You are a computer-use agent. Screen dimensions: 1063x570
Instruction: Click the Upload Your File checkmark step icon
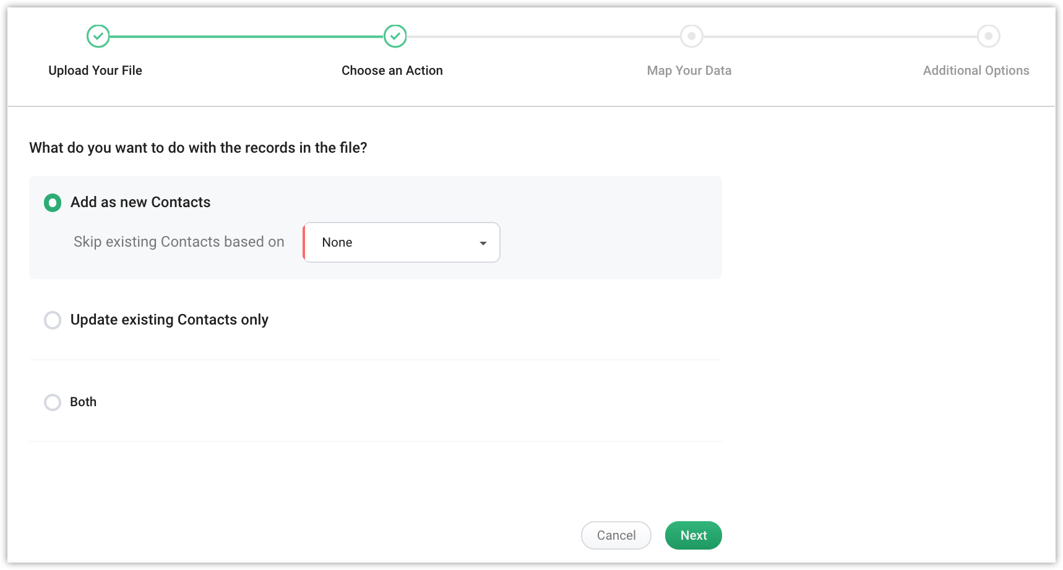click(98, 36)
